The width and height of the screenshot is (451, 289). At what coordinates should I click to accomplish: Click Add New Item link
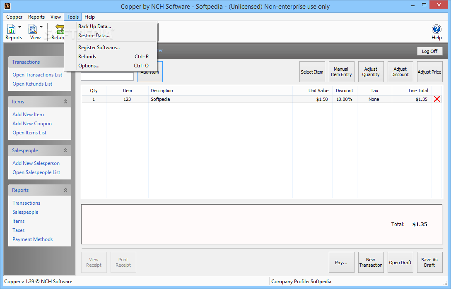[x=28, y=115]
